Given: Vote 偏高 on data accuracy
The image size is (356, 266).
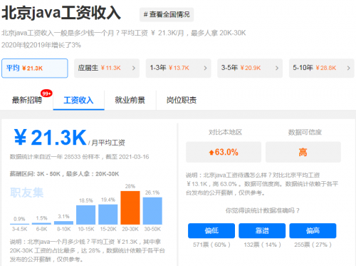Looking at the screenshot, I should (x=313, y=230).
